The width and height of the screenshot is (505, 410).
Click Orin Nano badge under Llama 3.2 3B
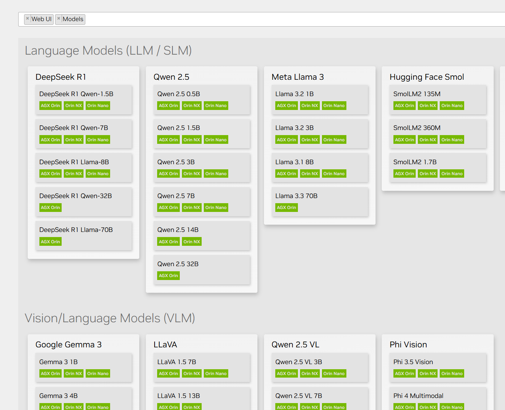(x=334, y=140)
